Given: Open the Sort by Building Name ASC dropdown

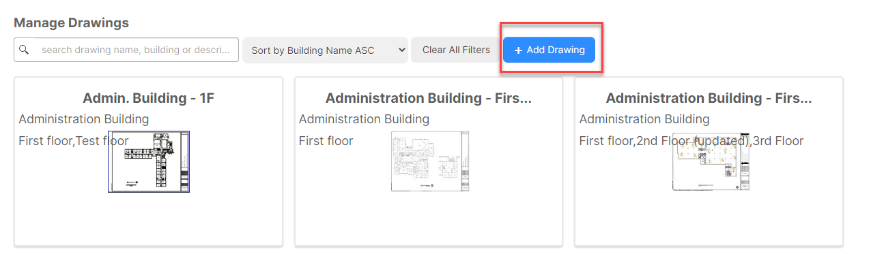Looking at the screenshot, I should [325, 50].
